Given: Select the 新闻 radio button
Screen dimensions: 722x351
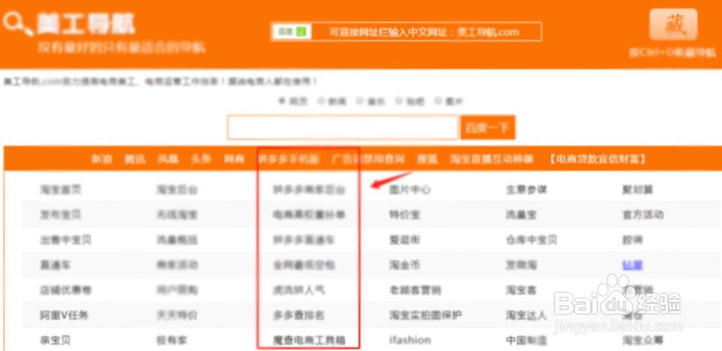Looking at the screenshot, I should coord(321,101).
